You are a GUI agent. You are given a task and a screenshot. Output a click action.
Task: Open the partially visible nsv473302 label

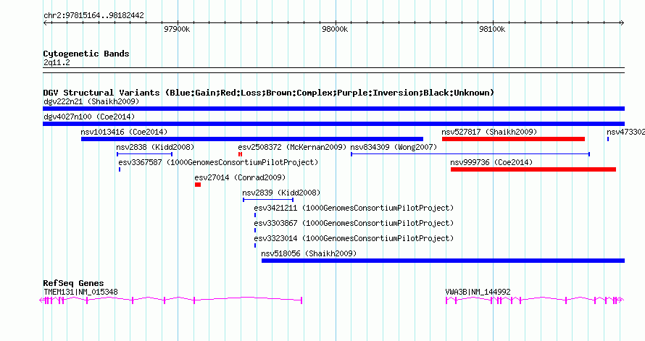tap(625, 132)
